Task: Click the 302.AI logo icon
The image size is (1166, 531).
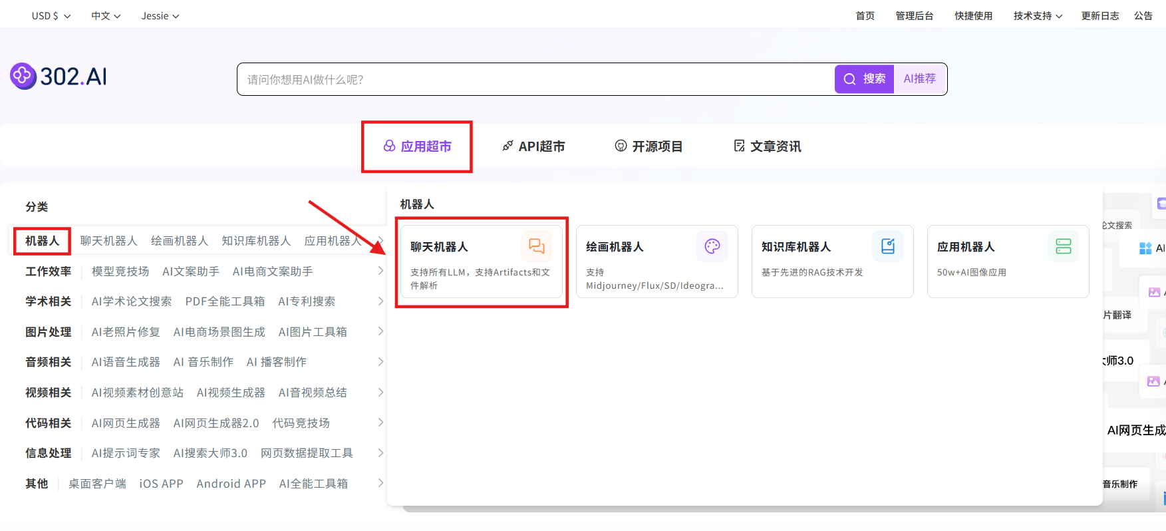Action: (23, 76)
